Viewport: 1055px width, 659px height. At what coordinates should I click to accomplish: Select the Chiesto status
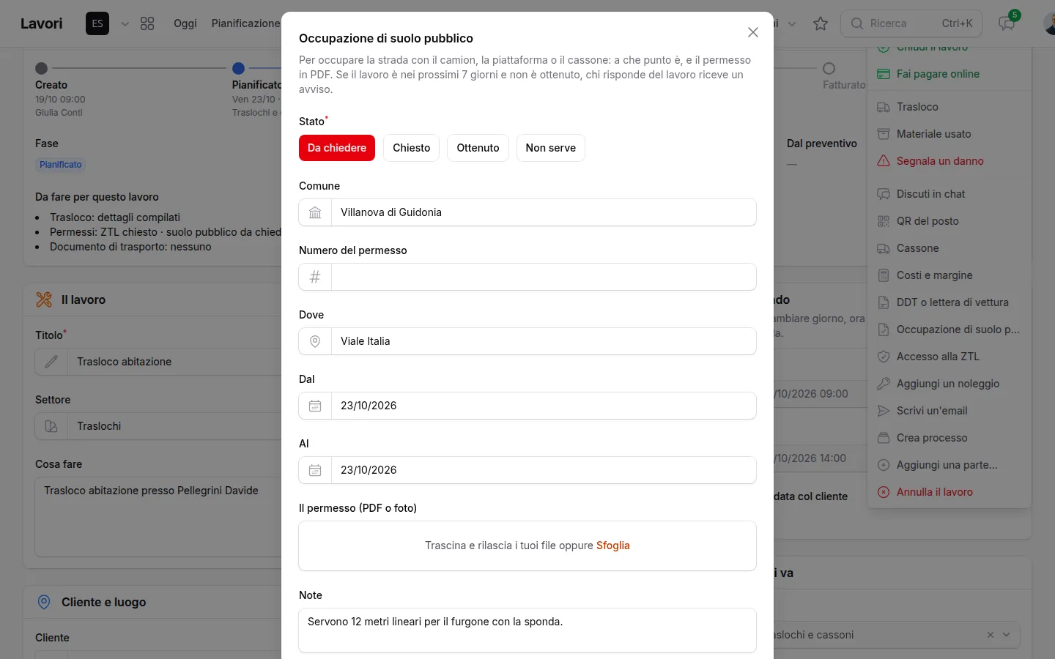[x=412, y=148]
